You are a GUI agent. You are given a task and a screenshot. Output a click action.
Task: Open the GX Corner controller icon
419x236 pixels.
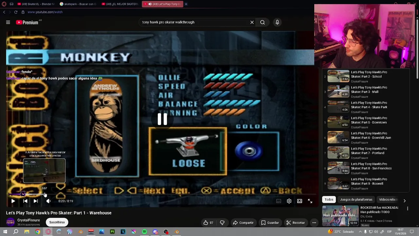pos(11,4)
